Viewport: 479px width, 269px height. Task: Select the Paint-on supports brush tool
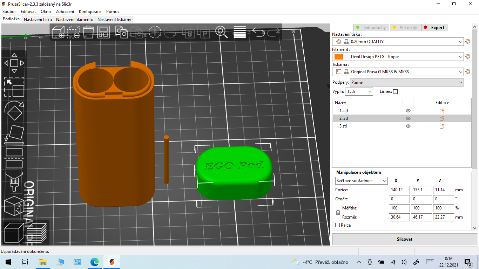tap(14, 181)
